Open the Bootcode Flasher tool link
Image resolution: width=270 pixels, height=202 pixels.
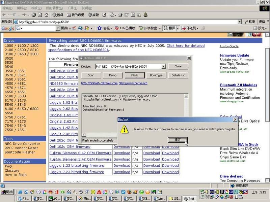(x=20, y=152)
